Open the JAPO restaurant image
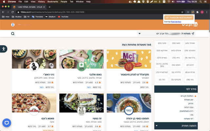 click(x=81, y=59)
